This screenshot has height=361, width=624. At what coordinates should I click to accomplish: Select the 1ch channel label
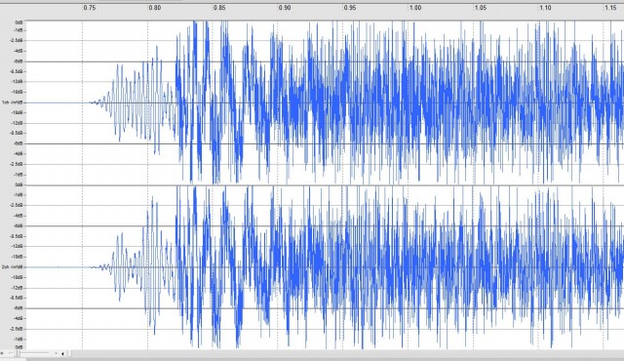(x=5, y=102)
